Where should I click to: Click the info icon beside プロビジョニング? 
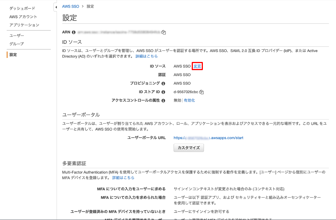click(163, 83)
